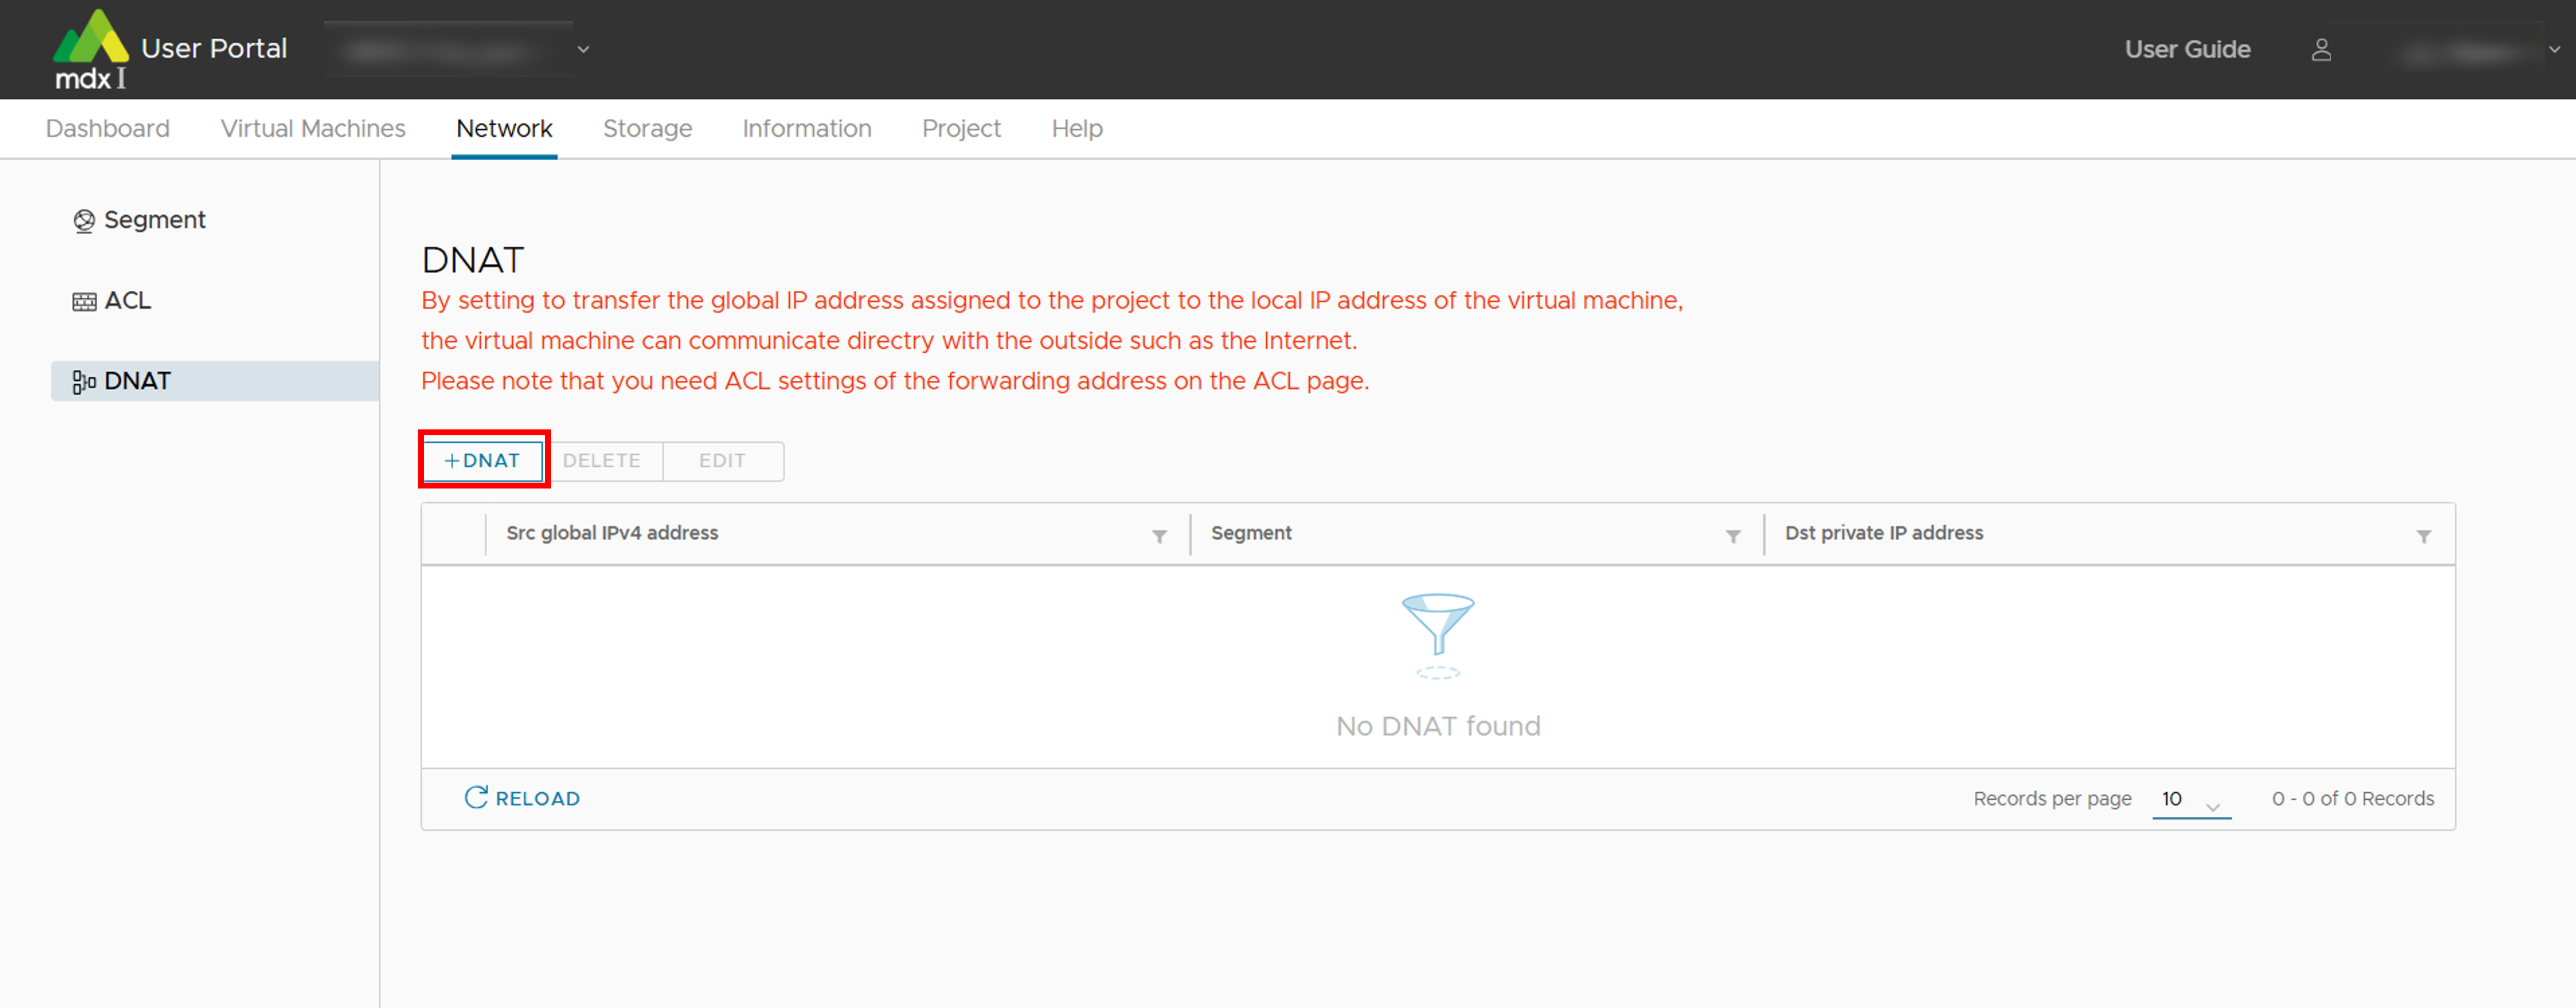Viewport: 2576px width, 1008px height.
Task: Open the user account dropdown chevron
Action: (2553, 49)
